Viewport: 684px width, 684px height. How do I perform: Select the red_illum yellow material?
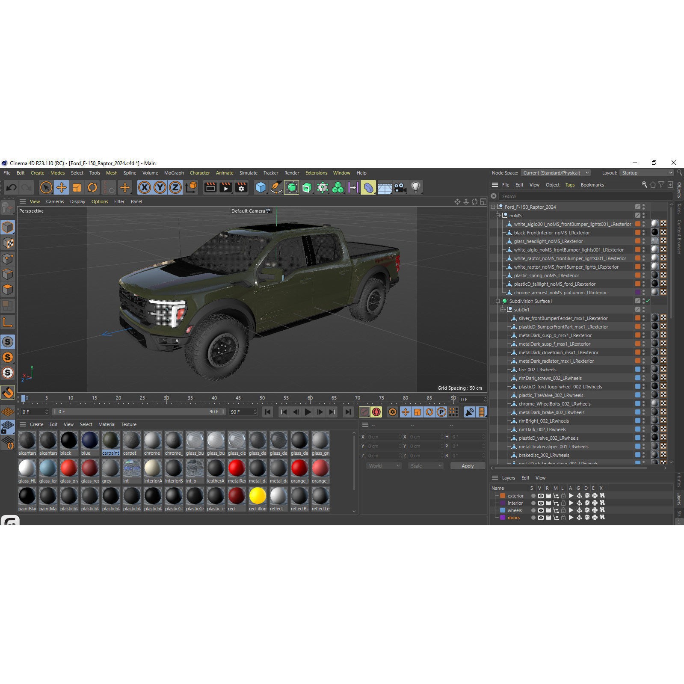[x=258, y=499]
